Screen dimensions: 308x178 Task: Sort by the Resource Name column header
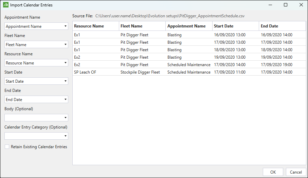click(96, 26)
